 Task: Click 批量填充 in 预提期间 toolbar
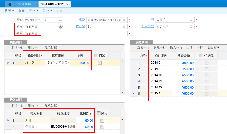pyautogui.click(x=213, y=48)
